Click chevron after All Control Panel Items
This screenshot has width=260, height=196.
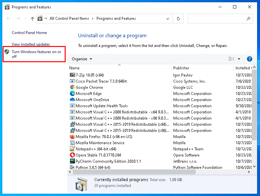pyautogui.click(x=93, y=18)
